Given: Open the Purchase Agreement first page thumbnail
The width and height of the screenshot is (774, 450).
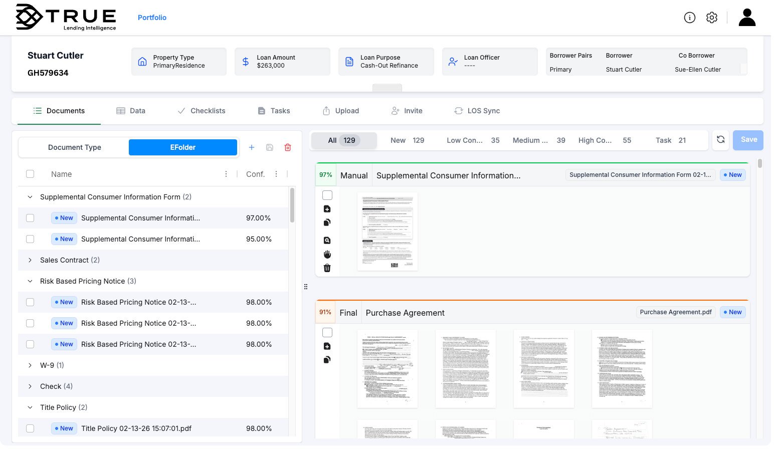Looking at the screenshot, I should (388, 369).
